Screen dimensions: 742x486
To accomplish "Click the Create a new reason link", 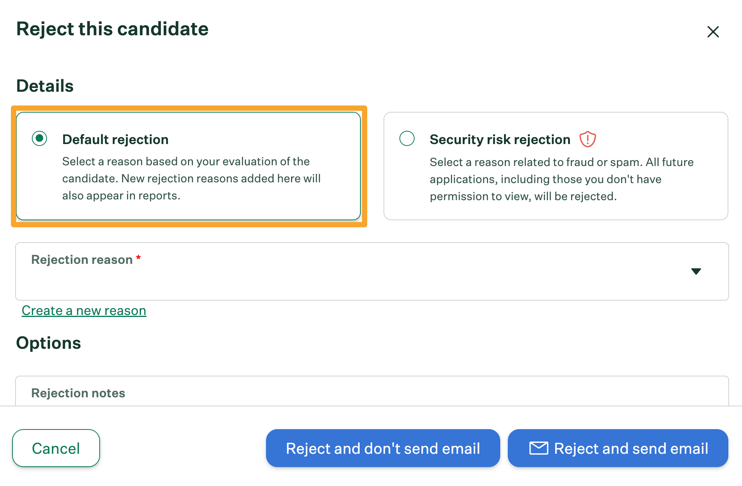I will pos(84,310).
